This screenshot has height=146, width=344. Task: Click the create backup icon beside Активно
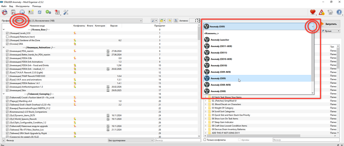click(176, 21)
